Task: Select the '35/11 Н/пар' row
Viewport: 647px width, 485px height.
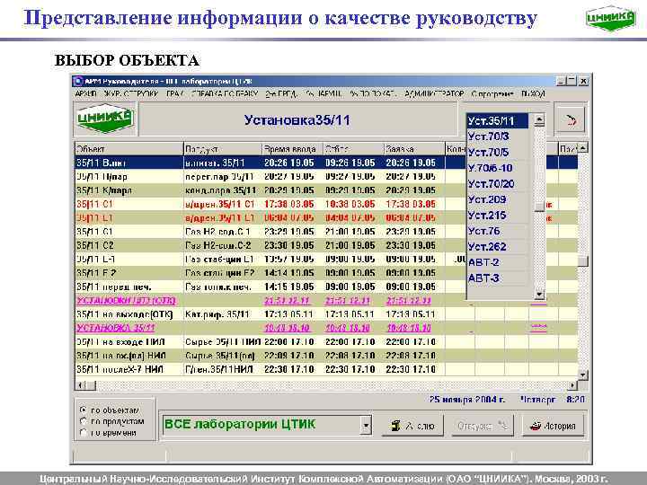Action: pos(326,177)
